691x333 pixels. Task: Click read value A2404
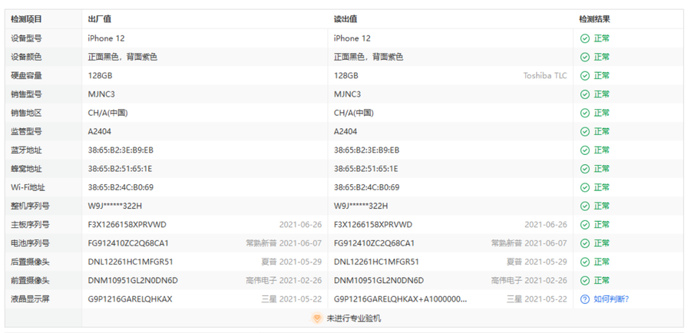(345, 132)
